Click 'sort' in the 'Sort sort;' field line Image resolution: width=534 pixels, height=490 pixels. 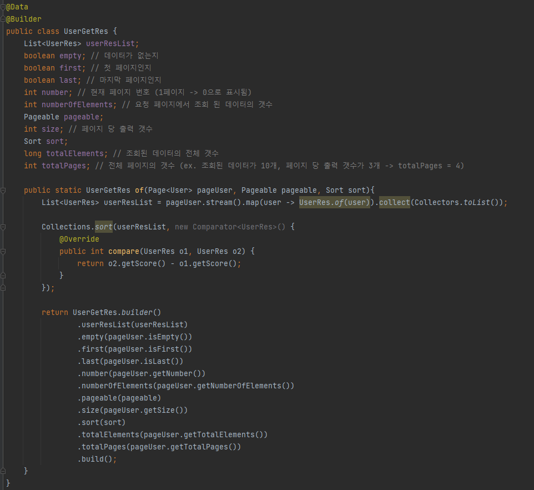pos(55,142)
